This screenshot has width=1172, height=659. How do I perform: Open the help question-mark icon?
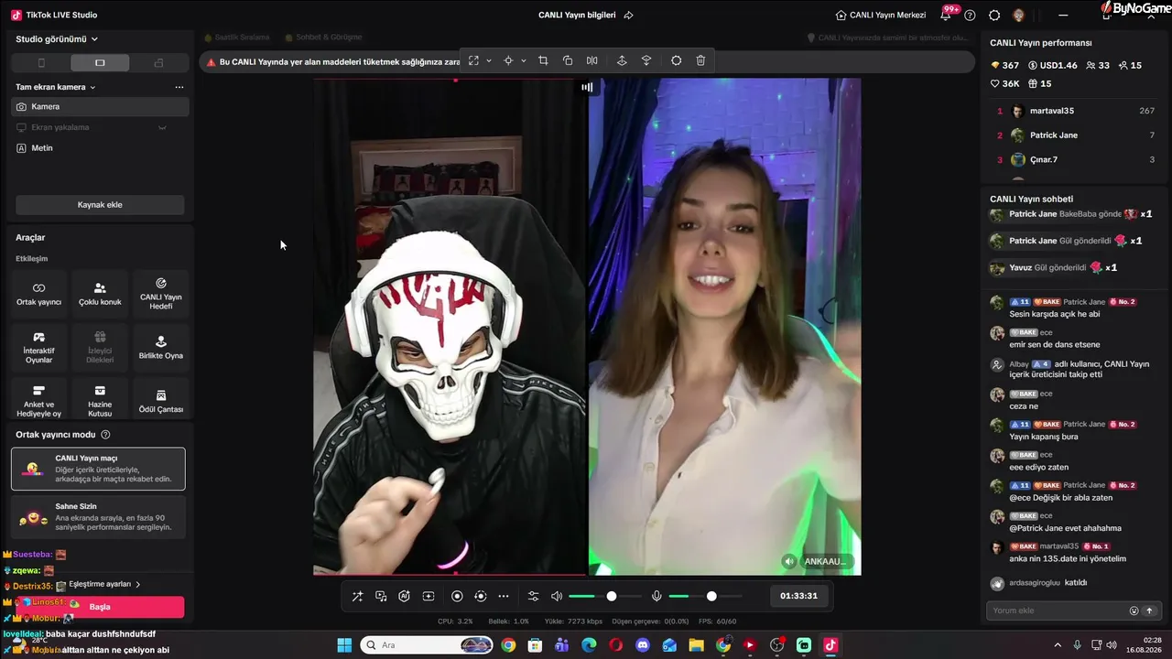click(970, 15)
